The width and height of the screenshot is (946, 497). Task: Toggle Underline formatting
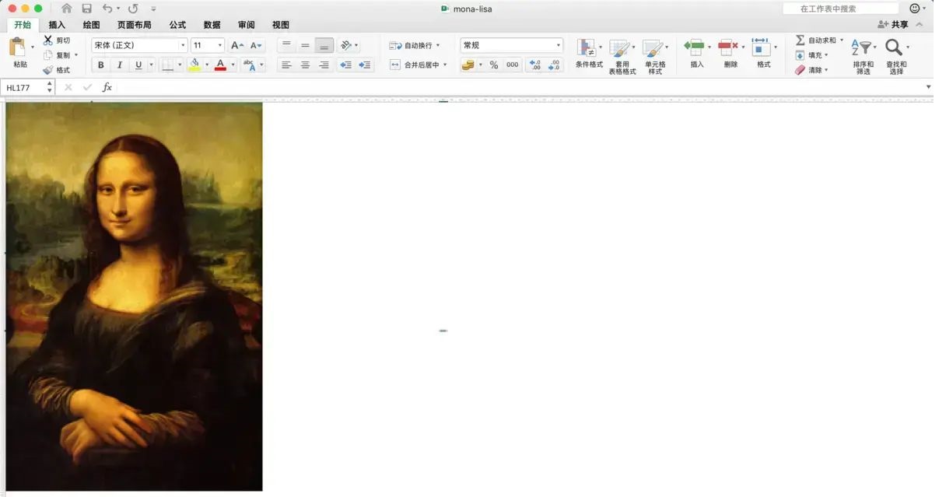click(x=139, y=65)
